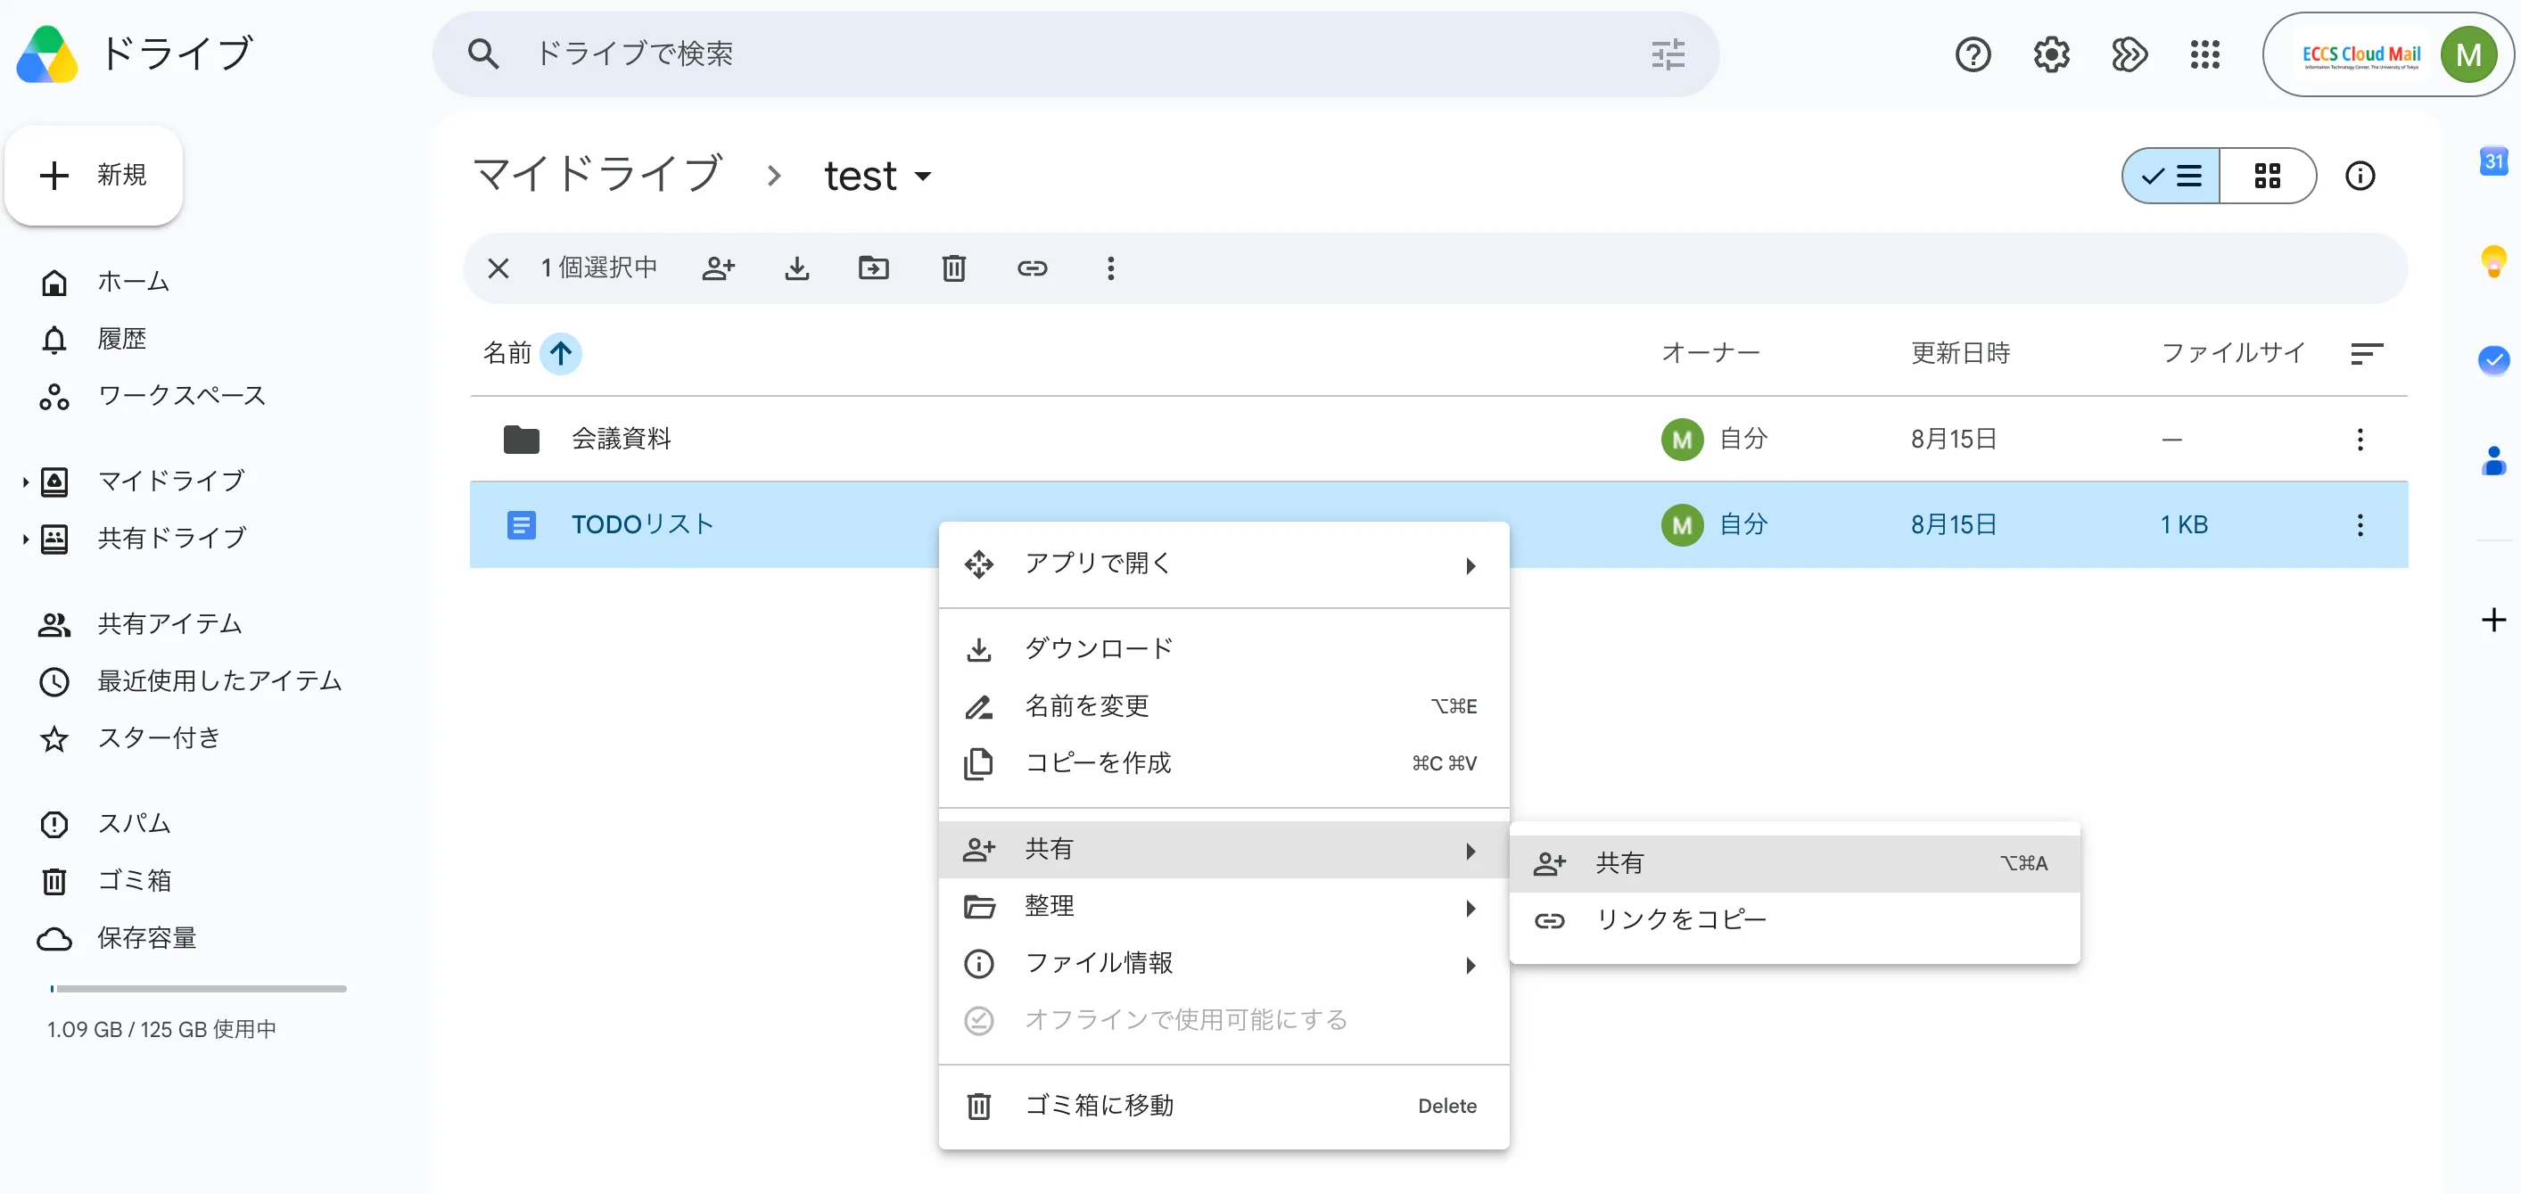Open the search options filter icon
The width and height of the screenshot is (2521, 1194).
(1668, 54)
